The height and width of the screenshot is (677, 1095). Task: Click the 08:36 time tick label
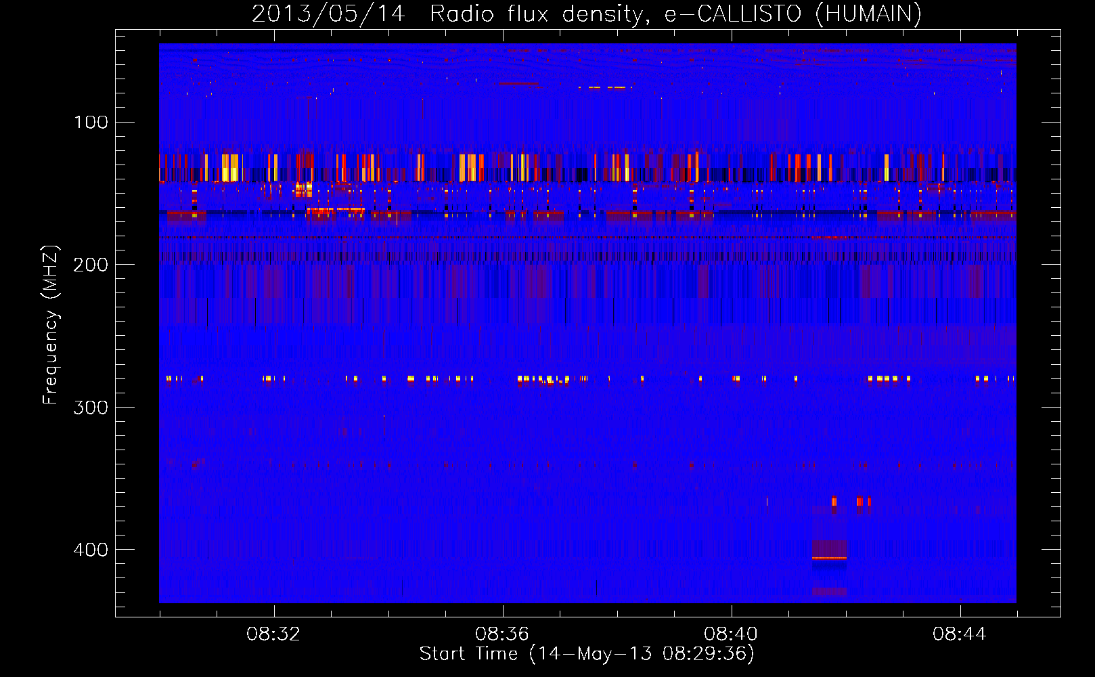click(x=502, y=634)
